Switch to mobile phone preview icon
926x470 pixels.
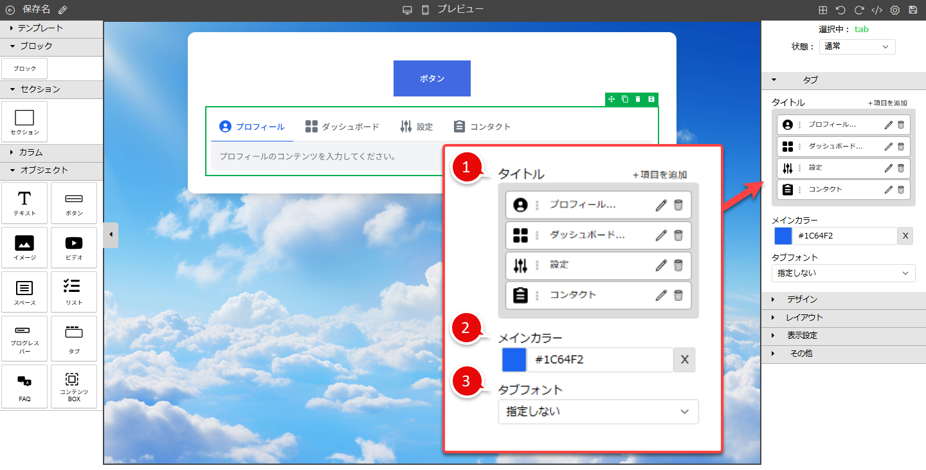pos(425,10)
